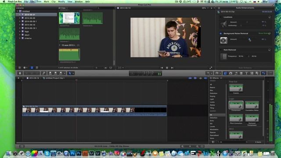Switch browser to filmstrip view
Image resolution: width=281 pixels, height=158 pixels.
pos(32,68)
